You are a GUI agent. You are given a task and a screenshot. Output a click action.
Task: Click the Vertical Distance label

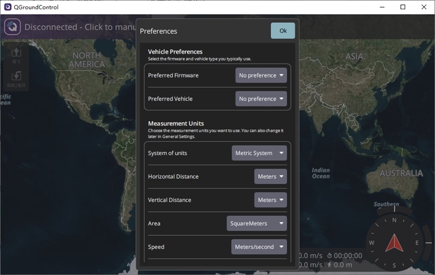[170, 200]
